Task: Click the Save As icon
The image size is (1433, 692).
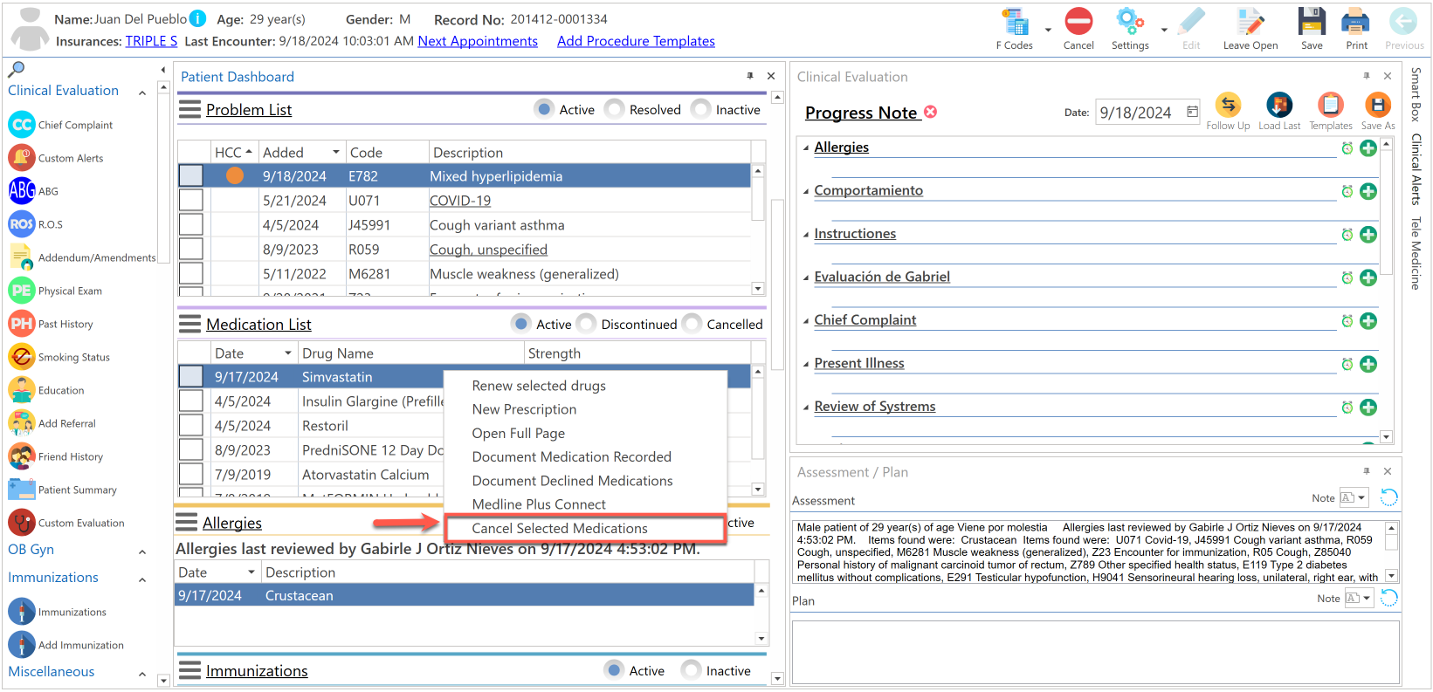Action: pyautogui.click(x=1377, y=106)
